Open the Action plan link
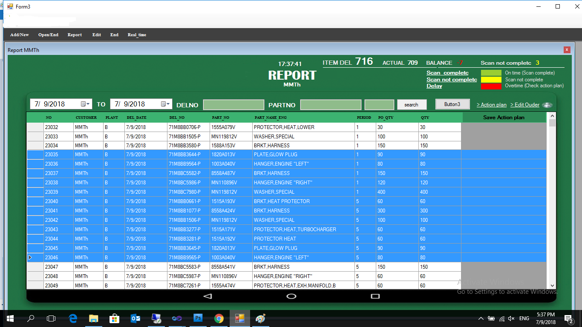 492,105
